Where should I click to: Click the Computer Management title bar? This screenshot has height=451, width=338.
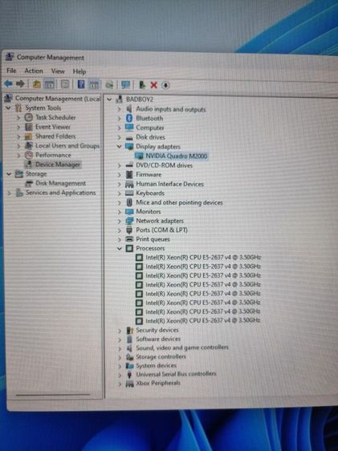click(169, 58)
